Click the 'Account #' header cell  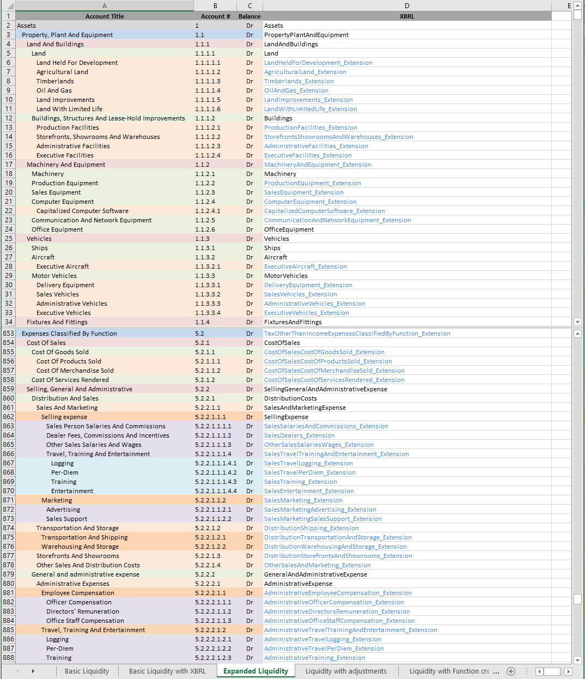(215, 16)
